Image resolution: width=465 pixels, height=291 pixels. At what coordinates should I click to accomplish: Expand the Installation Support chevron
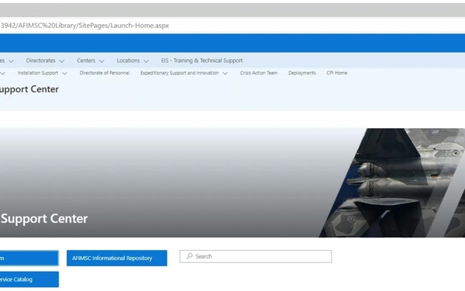pyautogui.click(x=64, y=74)
